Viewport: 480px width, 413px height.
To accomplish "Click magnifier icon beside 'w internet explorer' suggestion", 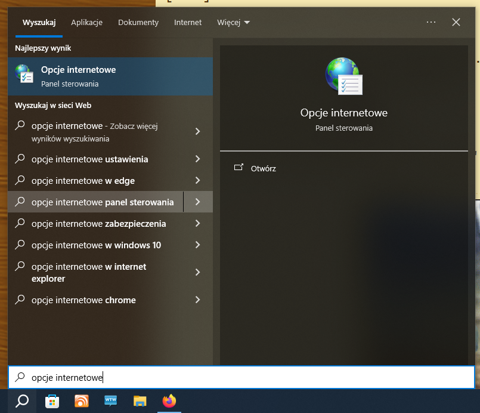I will tap(20, 266).
